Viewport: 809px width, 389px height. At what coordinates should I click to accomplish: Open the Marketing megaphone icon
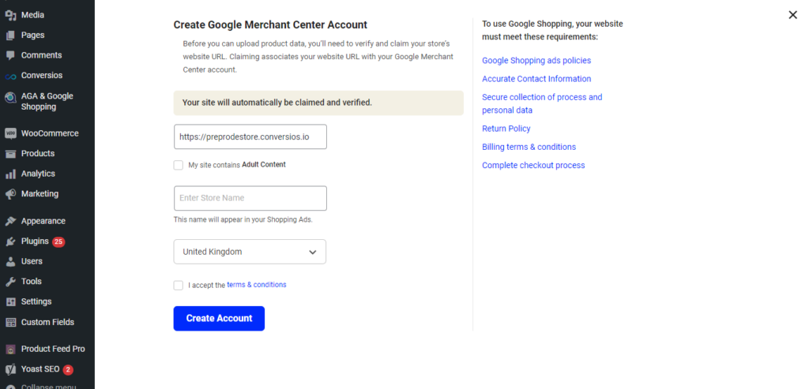pos(10,194)
